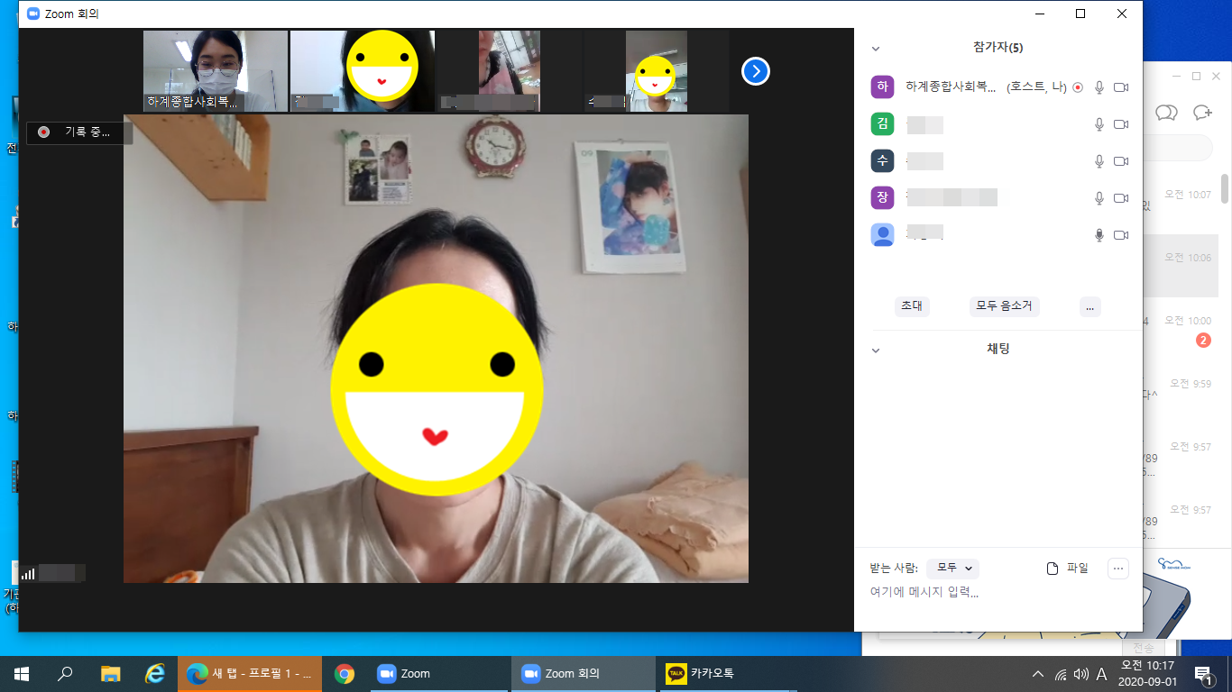The height and width of the screenshot is (692, 1232).
Task: Open Chrome from taskbar
Action: coord(344,673)
